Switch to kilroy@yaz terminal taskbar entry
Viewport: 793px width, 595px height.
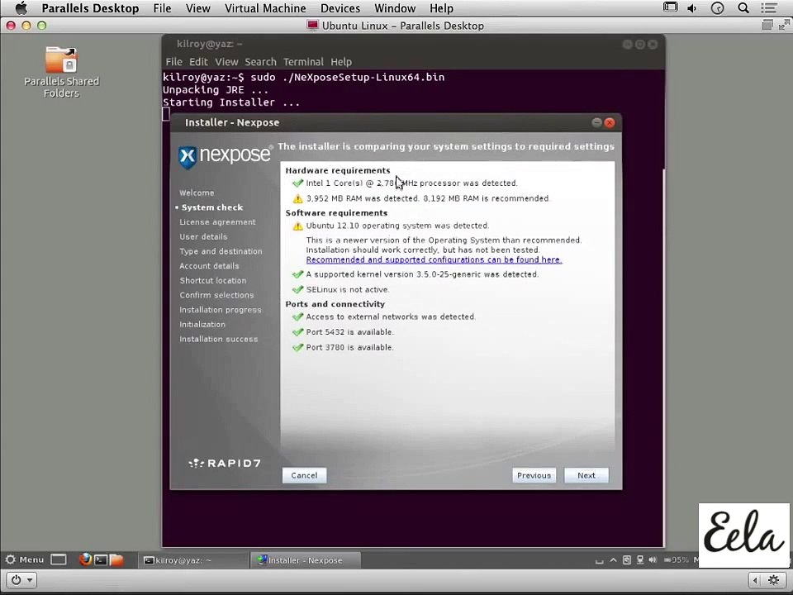click(192, 560)
